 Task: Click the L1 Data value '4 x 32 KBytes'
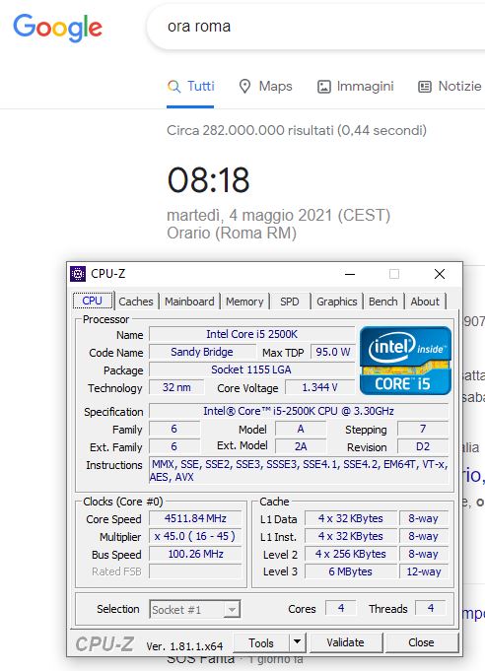[x=351, y=518]
